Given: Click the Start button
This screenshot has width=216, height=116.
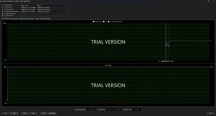Looking at the screenshot, I should [6, 113].
